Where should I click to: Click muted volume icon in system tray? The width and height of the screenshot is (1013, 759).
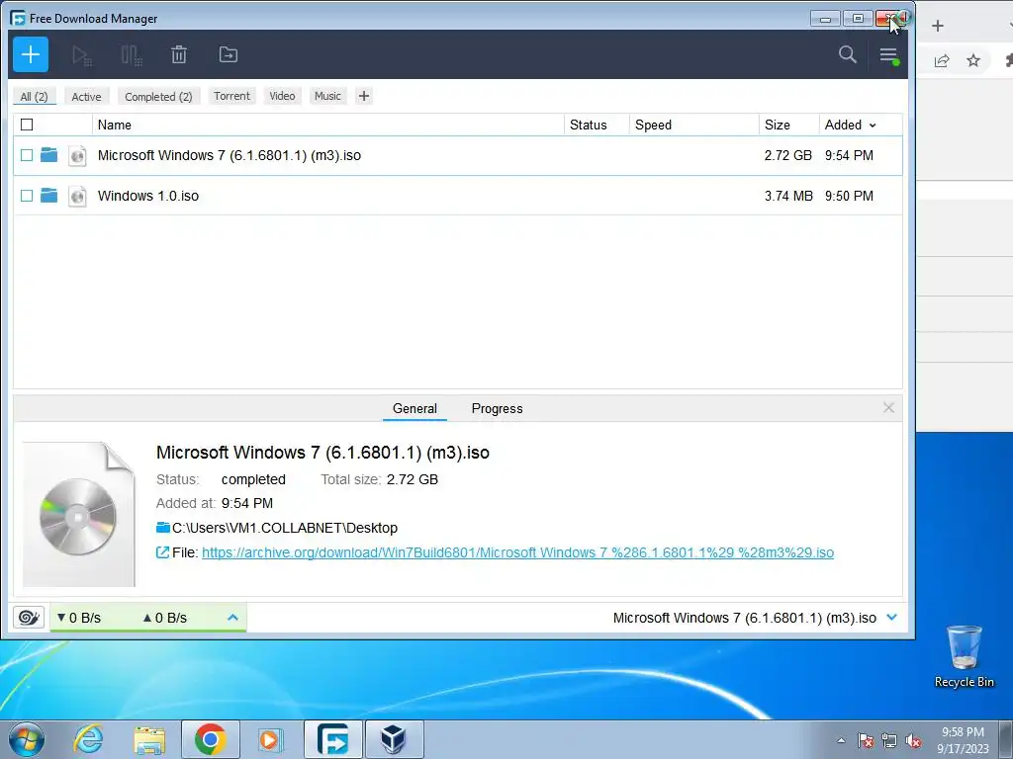tap(913, 740)
